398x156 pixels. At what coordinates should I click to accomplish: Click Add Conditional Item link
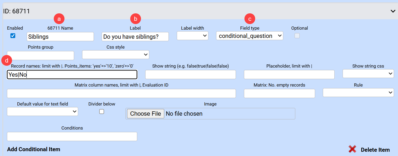(x=34, y=149)
